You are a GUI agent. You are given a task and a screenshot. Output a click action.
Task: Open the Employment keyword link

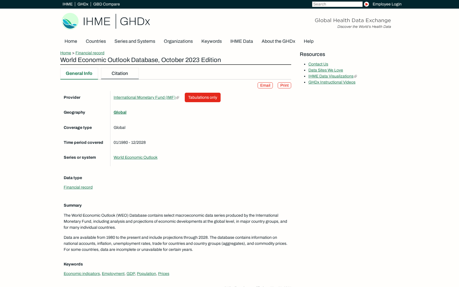pos(113,274)
